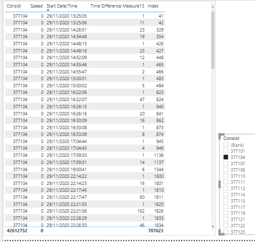Check the 377114 slicer checkbox
This screenshot has width=255, height=242.
tap(226, 194)
